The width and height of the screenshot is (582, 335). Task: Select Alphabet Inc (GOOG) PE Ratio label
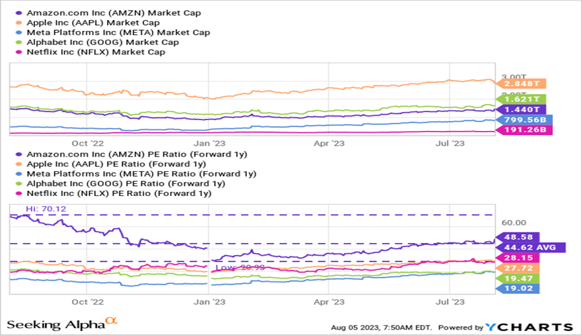tap(126, 183)
